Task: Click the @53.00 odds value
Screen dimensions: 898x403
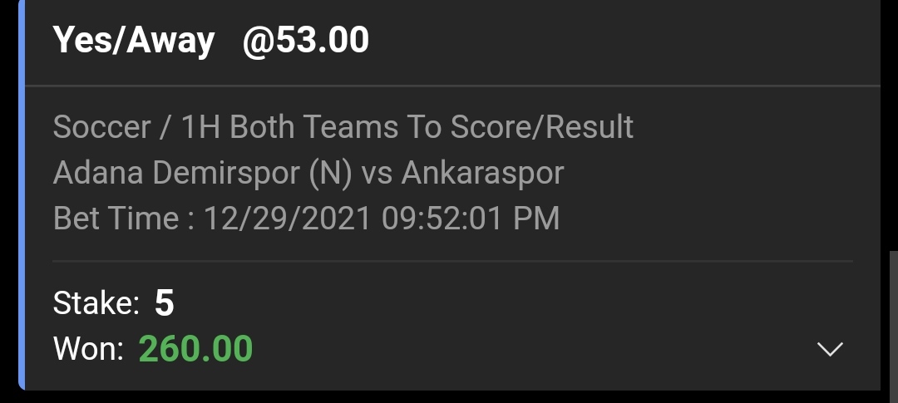Action: [306, 40]
